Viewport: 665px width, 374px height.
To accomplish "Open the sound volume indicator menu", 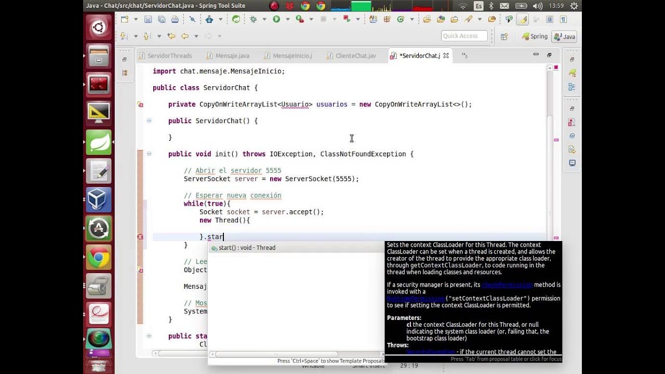I will tap(538, 6).
